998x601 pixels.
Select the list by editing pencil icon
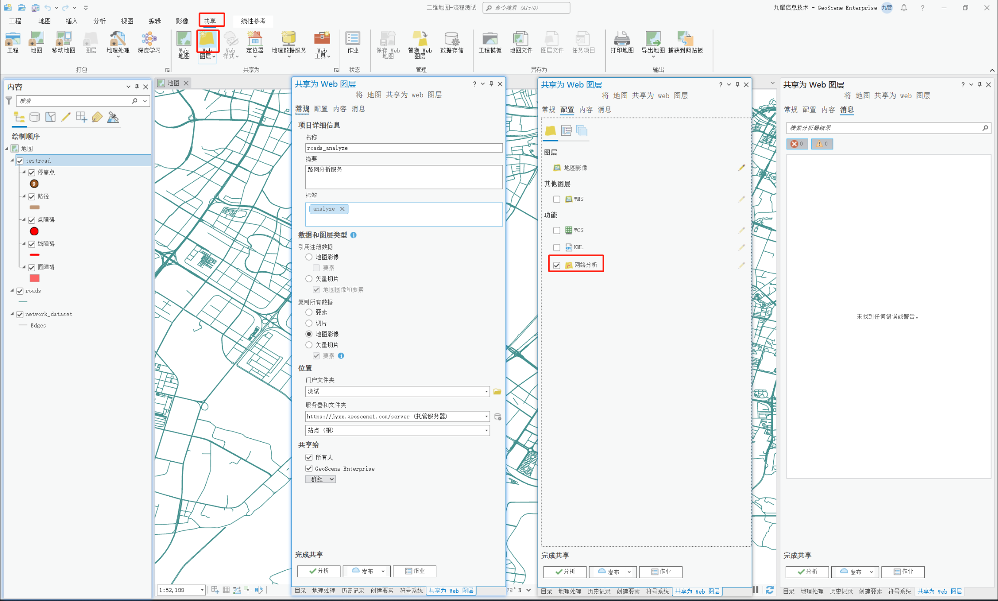point(66,117)
